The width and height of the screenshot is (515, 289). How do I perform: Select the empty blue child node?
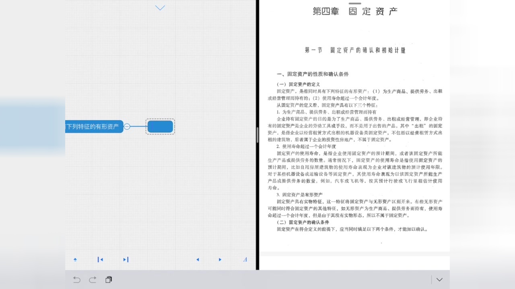coord(160,126)
